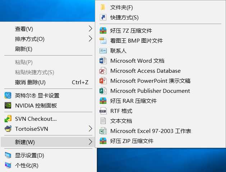
Task: Click the Intel graphics settings icon
Action: pos(8,96)
